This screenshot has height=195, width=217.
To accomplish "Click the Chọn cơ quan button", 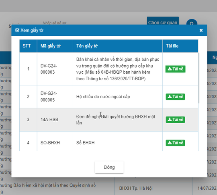I will point(163,21).
